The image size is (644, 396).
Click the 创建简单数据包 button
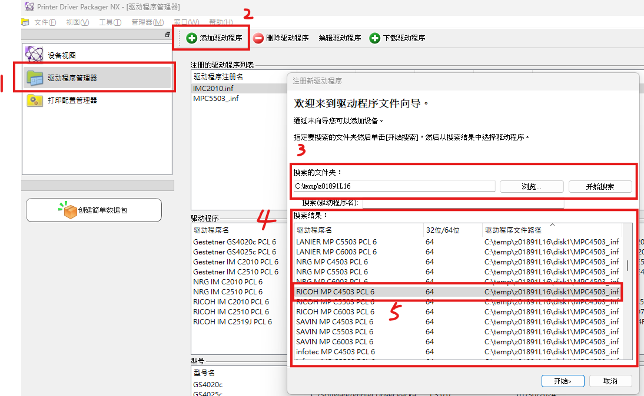click(x=94, y=210)
